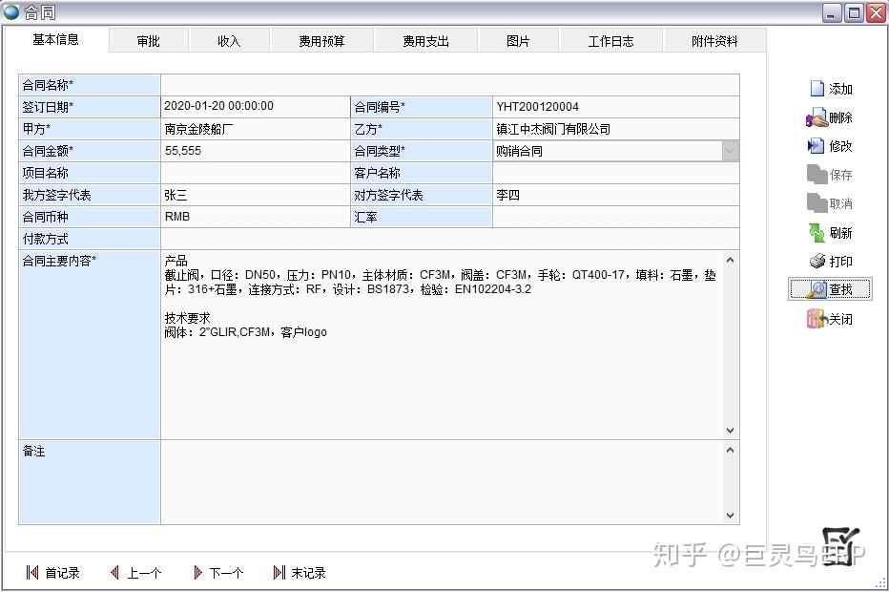Click the 签订日期 field 2020-01-20 00:00:00
The width and height of the screenshot is (889, 592).
point(255,107)
